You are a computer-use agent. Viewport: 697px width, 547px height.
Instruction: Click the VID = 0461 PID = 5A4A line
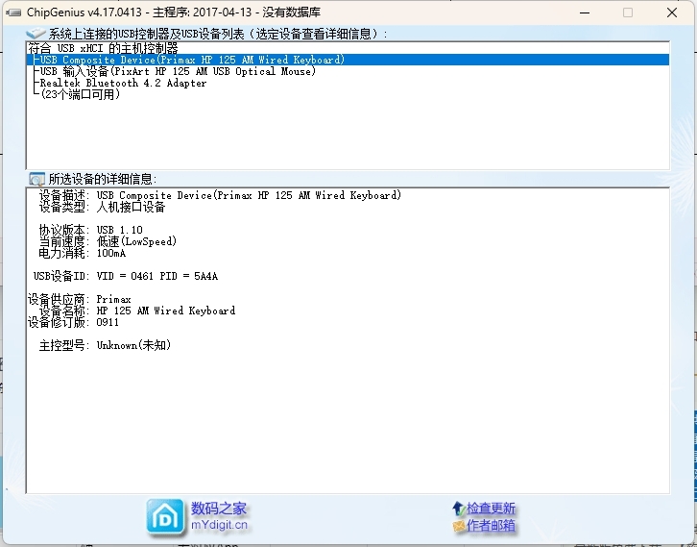point(126,277)
